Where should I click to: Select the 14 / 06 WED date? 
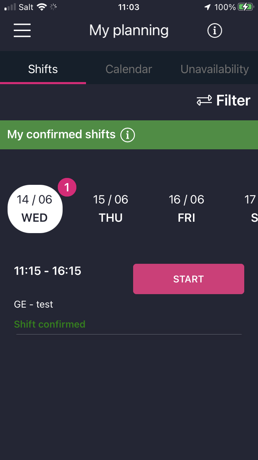tap(35, 209)
